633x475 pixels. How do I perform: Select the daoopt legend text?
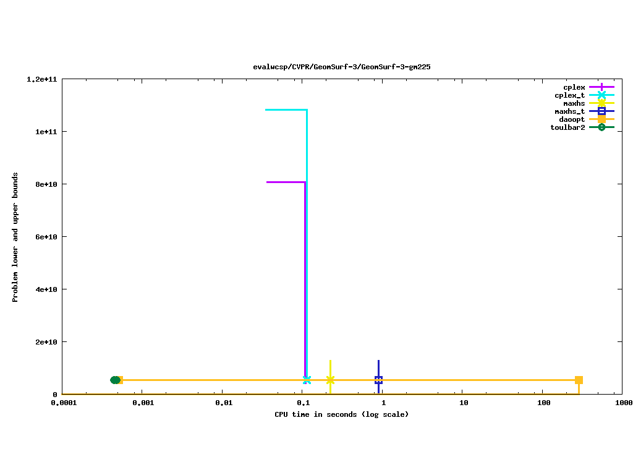tap(572, 119)
